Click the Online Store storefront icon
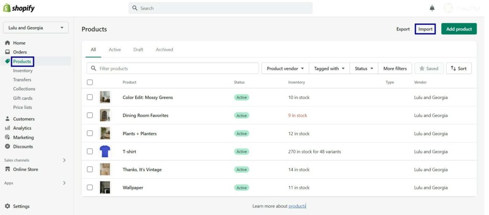 8,169
